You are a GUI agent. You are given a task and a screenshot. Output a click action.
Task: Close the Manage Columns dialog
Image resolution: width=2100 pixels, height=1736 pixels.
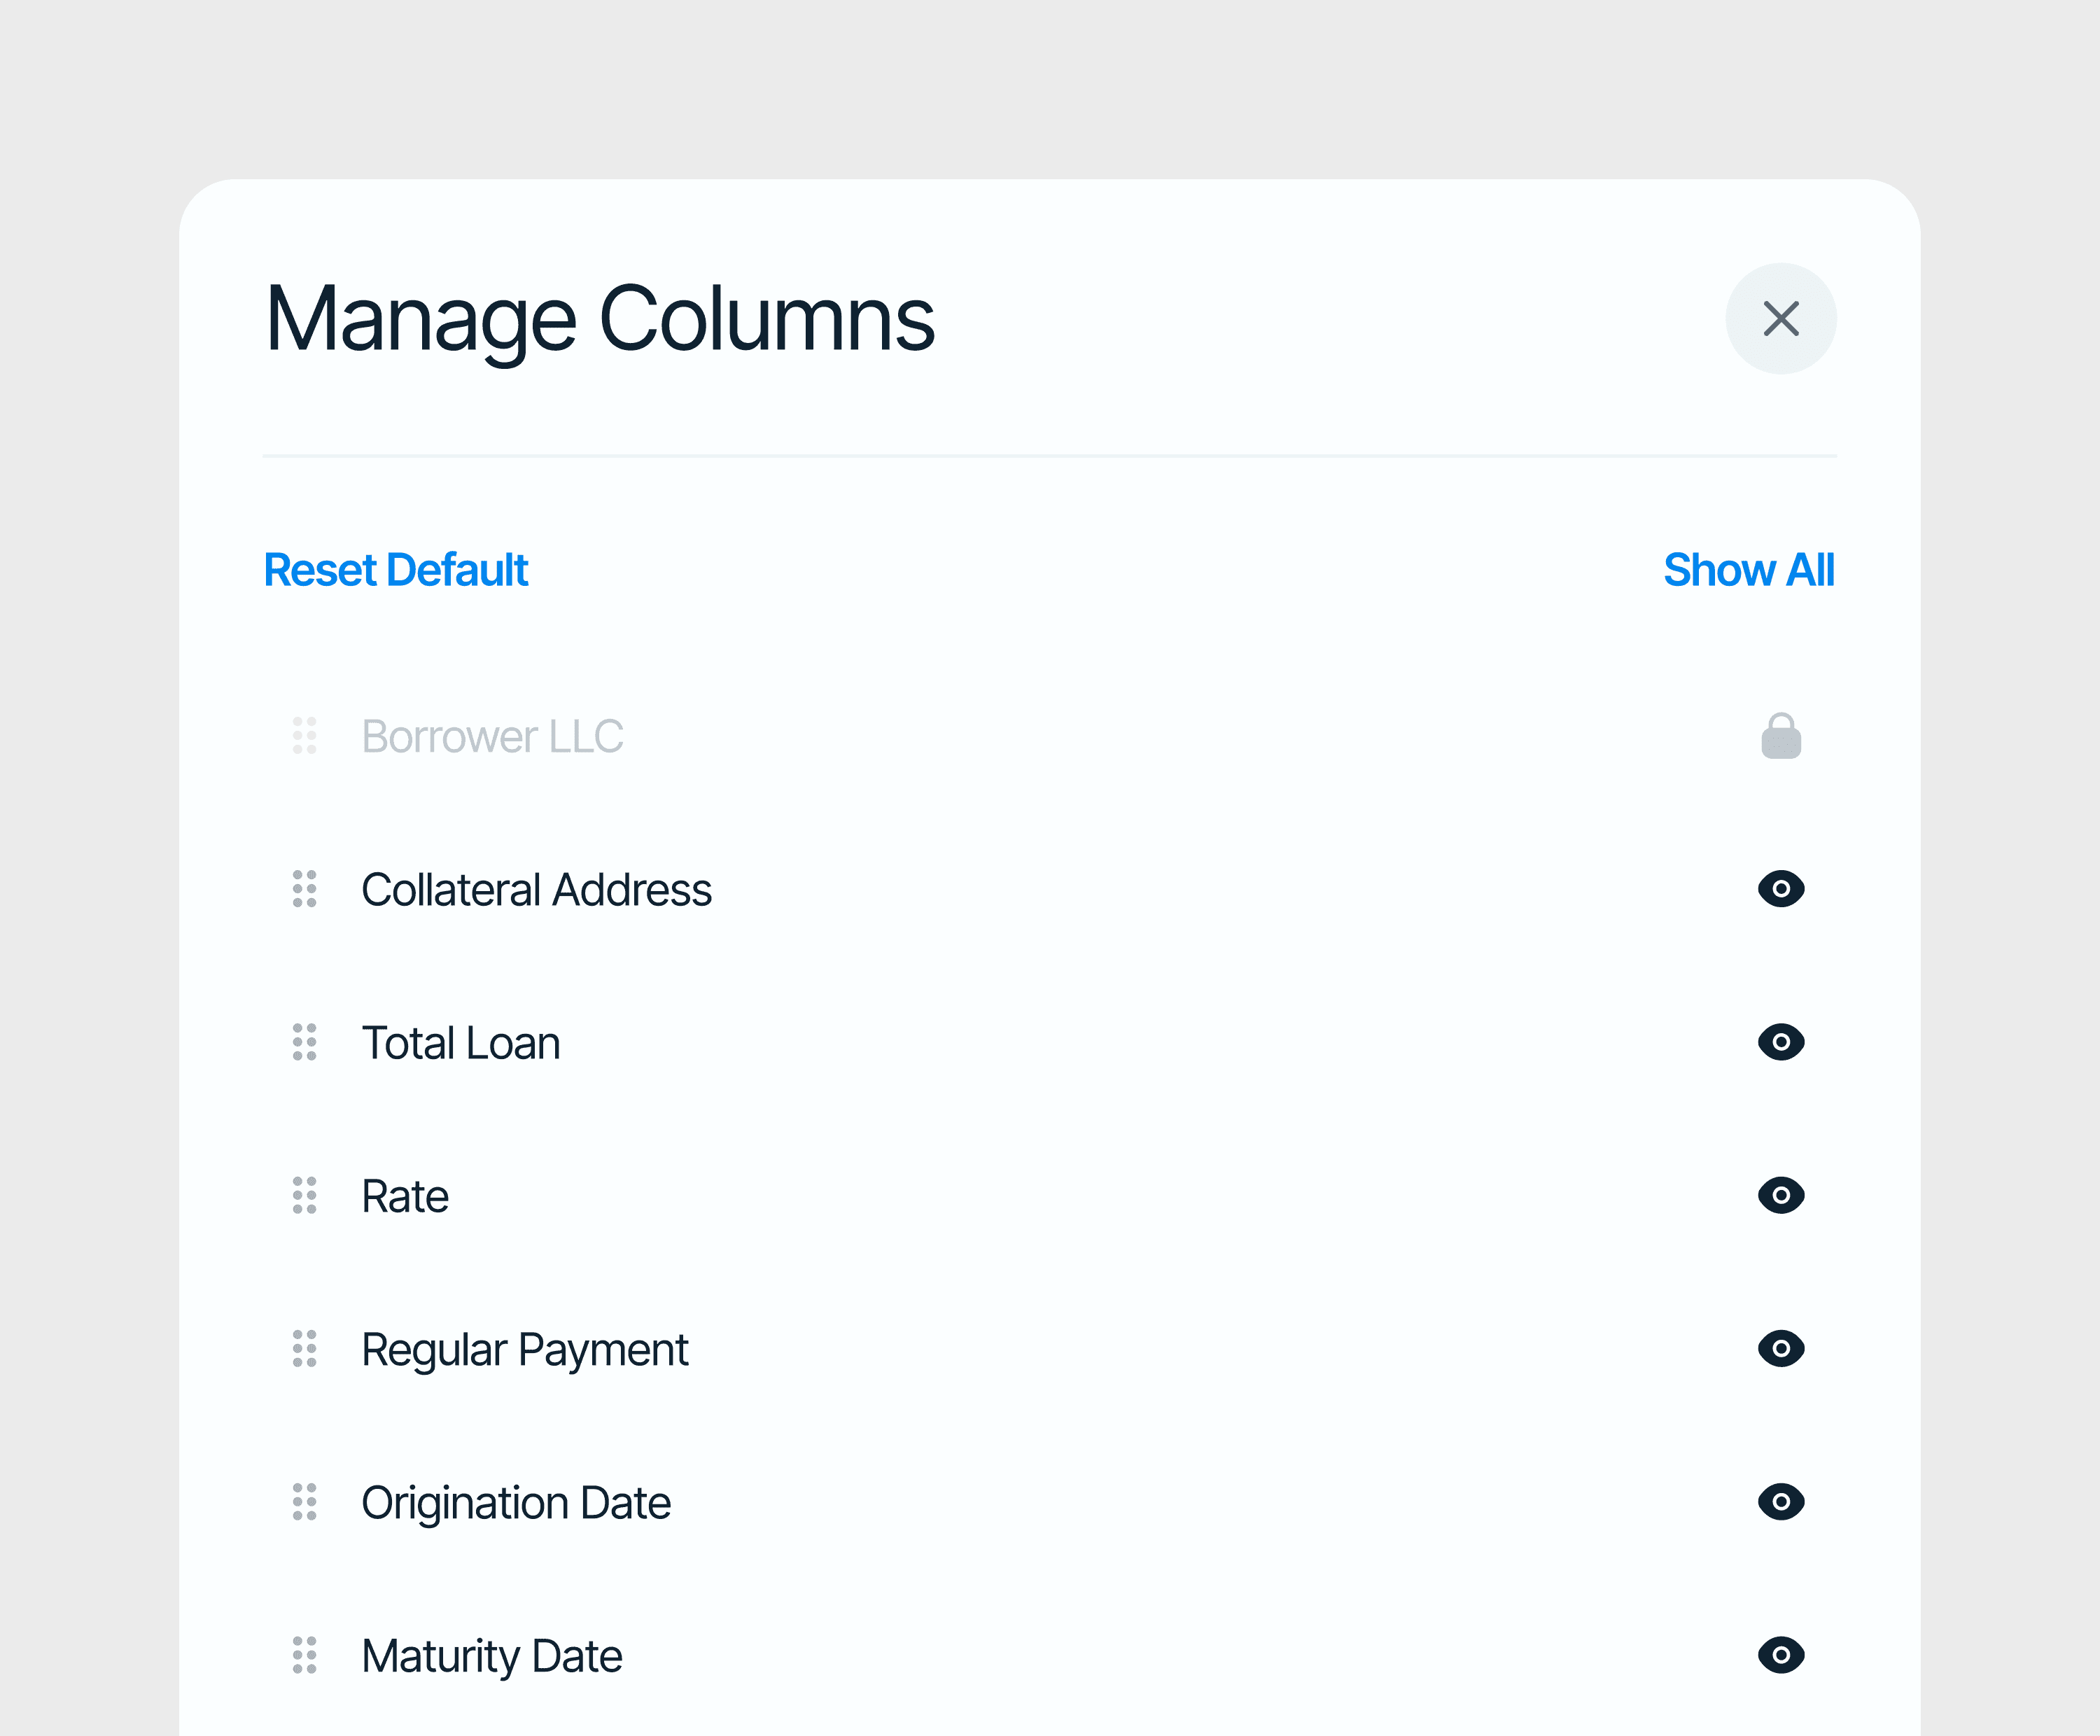pyautogui.click(x=1780, y=319)
